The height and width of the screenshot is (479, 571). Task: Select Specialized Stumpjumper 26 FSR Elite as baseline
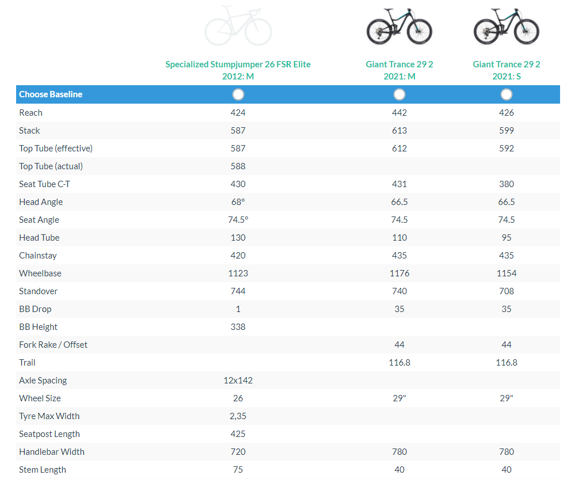pos(238,94)
